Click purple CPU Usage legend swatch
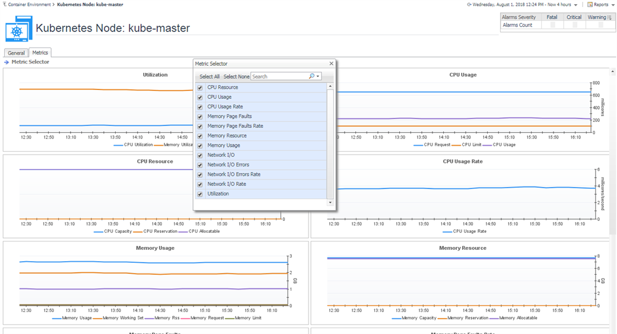 (x=487, y=145)
